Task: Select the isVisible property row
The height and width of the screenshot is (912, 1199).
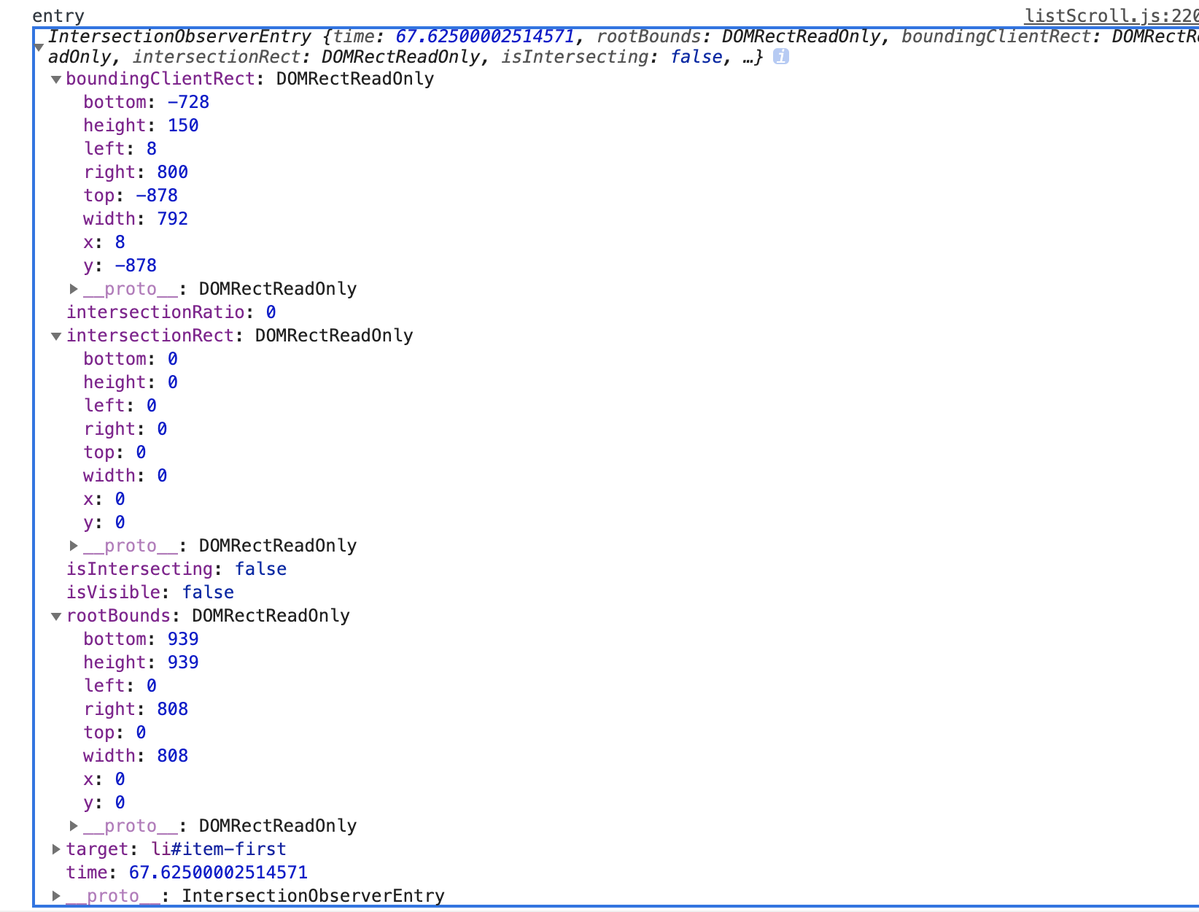Action: click(150, 592)
